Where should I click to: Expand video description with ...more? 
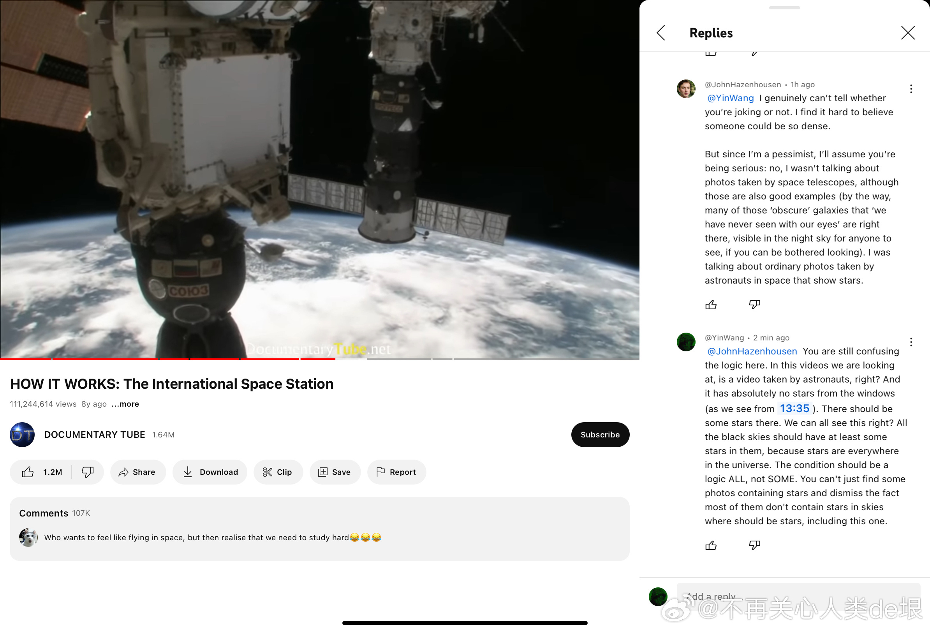click(x=125, y=404)
